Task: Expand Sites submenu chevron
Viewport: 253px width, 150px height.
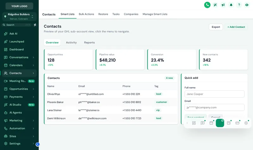Action: 33,136
